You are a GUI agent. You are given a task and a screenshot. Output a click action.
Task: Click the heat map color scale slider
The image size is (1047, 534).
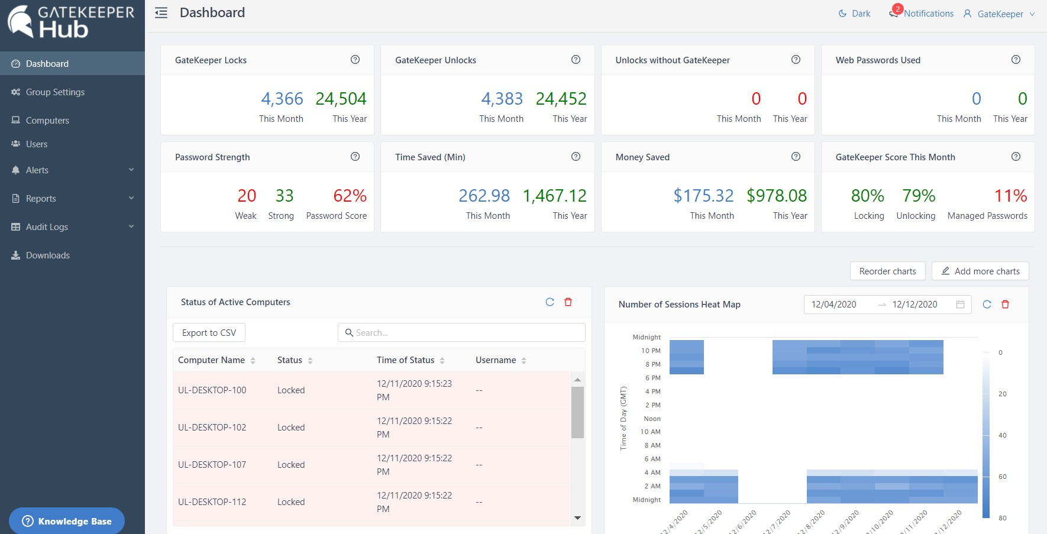pos(986,435)
